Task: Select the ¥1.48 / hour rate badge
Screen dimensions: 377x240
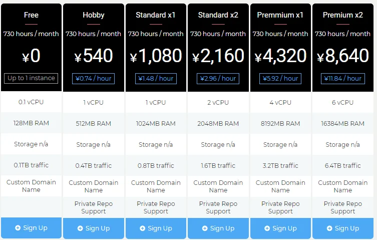Action: point(156,78)
